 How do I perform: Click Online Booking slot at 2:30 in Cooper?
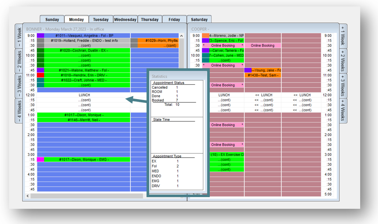[x=226, y=145]
